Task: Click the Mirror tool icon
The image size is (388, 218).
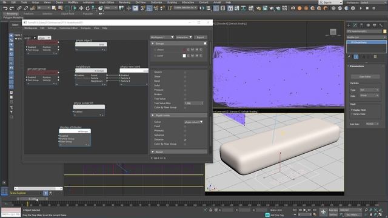Action: 202,8
